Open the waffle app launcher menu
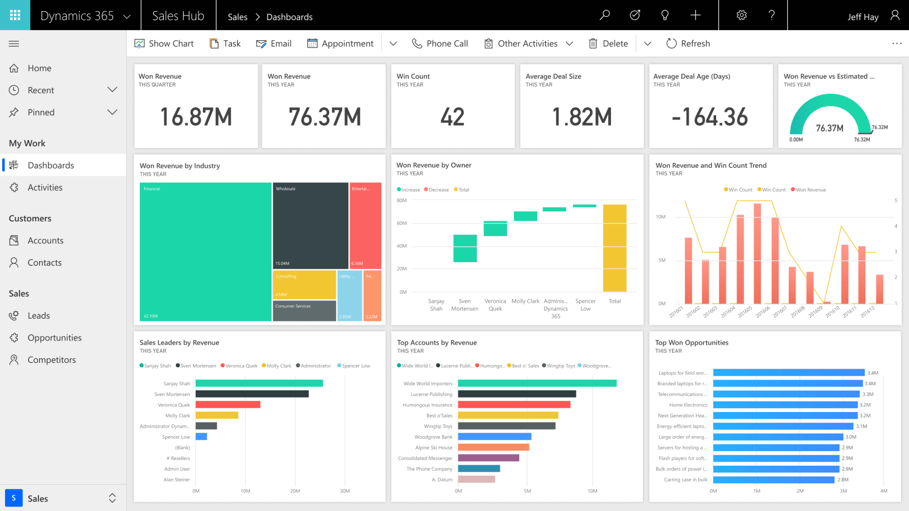The width and height of the screenshot is (909, 511). click(x=15, y=15)
